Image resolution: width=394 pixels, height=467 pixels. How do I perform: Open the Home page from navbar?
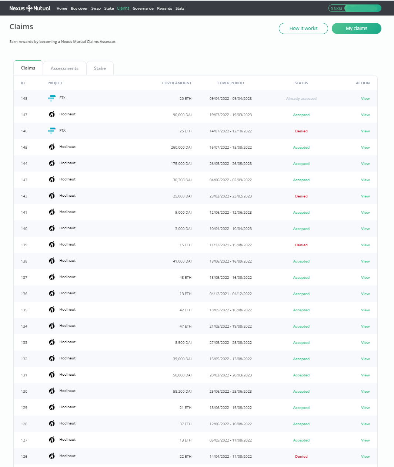pyautogui.click(x=62, y=8)
